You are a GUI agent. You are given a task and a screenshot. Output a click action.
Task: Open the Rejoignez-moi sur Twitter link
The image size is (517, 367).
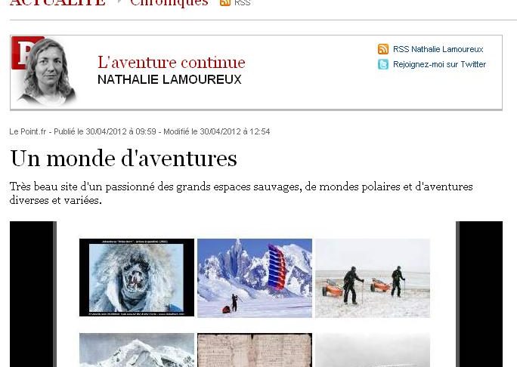point(439,64)
